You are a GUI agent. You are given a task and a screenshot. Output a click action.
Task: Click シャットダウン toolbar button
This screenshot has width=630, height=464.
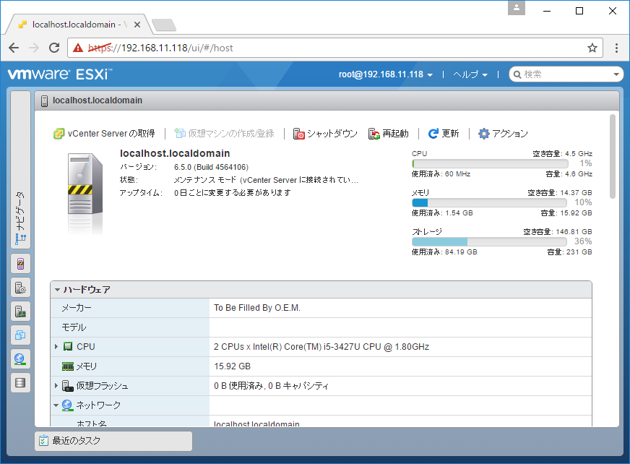[x=325, y=134]
